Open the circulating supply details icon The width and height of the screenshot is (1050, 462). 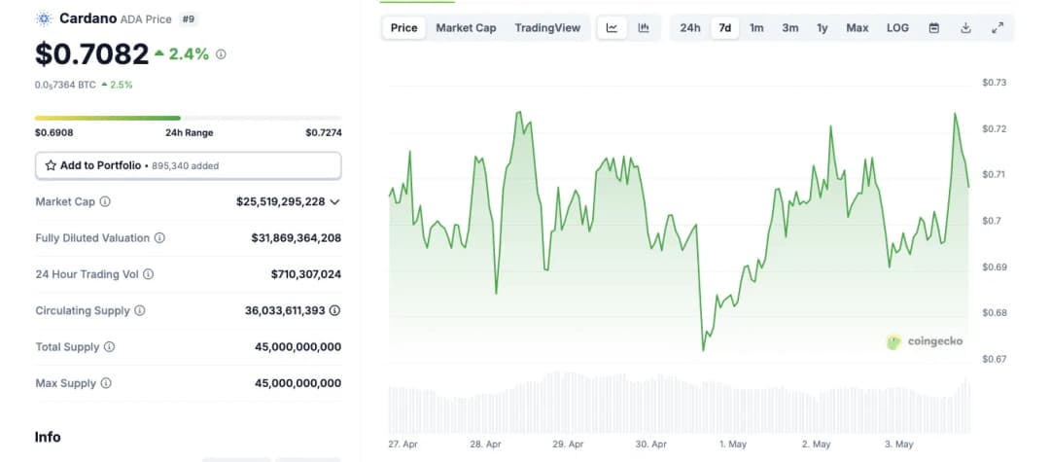point(335,310)
